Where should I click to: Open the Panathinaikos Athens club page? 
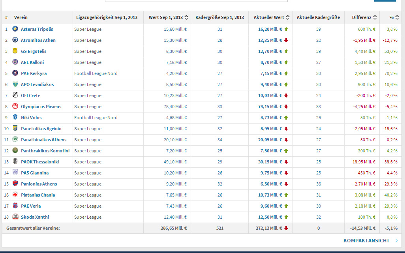[x=44, y=140]
